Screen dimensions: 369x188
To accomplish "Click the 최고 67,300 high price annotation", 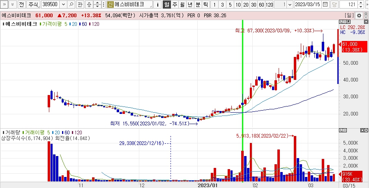I will tap(279, 30).
